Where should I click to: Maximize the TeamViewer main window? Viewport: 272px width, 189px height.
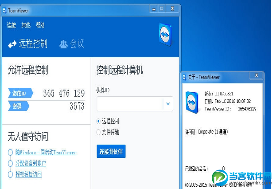tap(162, 9)
